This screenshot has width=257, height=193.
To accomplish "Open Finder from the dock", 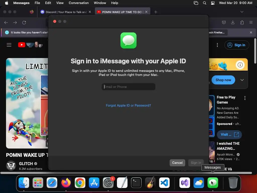I will point(24,183).
